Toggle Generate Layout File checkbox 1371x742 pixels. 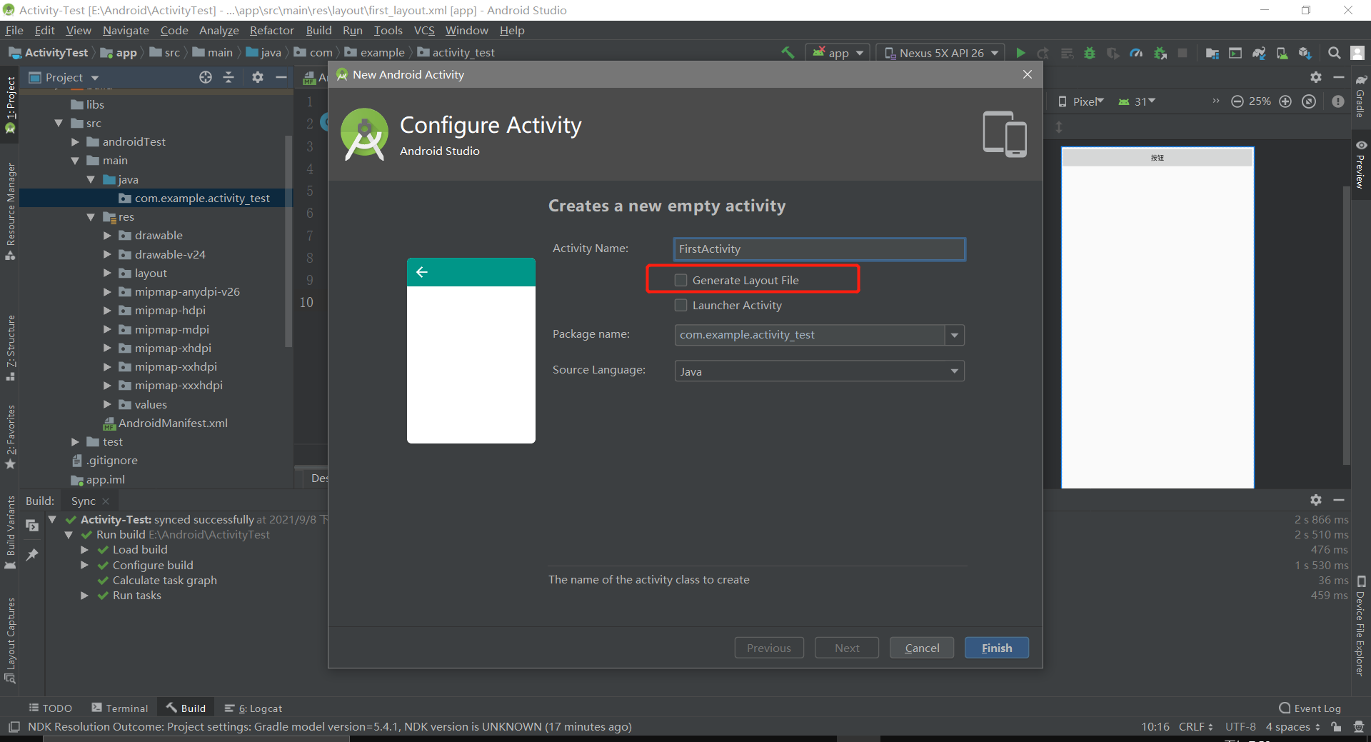coord(681,280)
